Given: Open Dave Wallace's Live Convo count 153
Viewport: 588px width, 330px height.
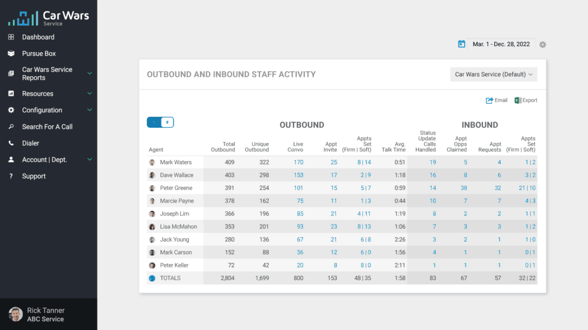Looking at the screenshot, I should (299, 175).
